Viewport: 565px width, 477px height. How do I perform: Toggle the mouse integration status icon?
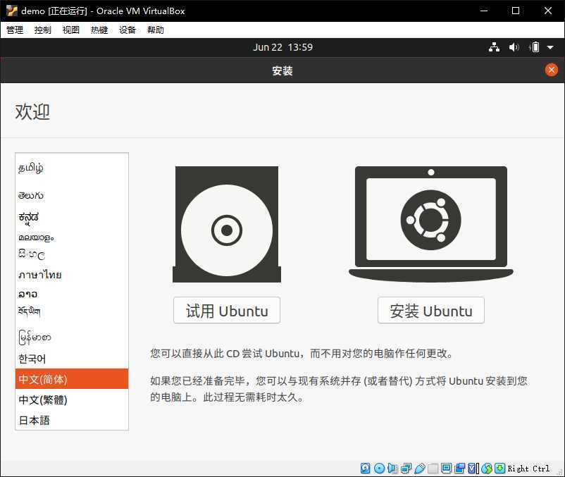tap(486, 468)
